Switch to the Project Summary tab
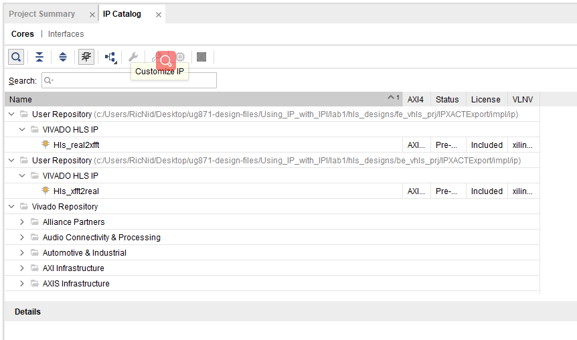Viewport: 577px width, 340px height. [42, 14]
